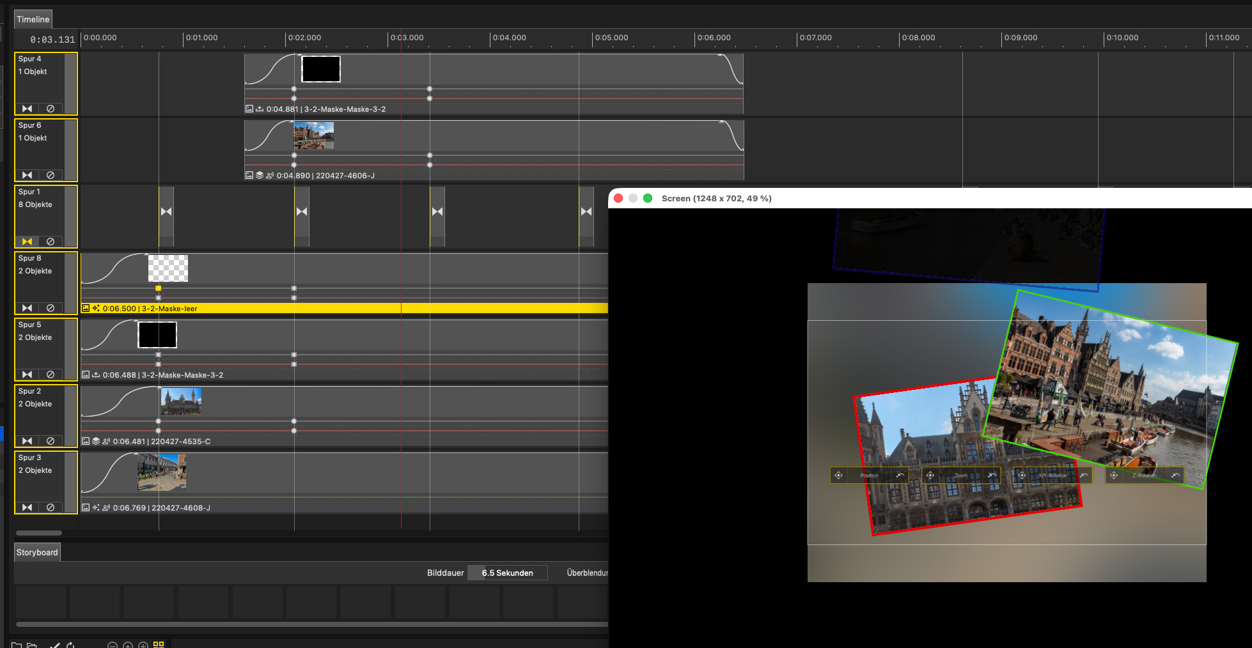This screenshot has height=648, width=1252.
Task: Click the yellow keyframe marker in Spur 8
Action: pos(158,288)
